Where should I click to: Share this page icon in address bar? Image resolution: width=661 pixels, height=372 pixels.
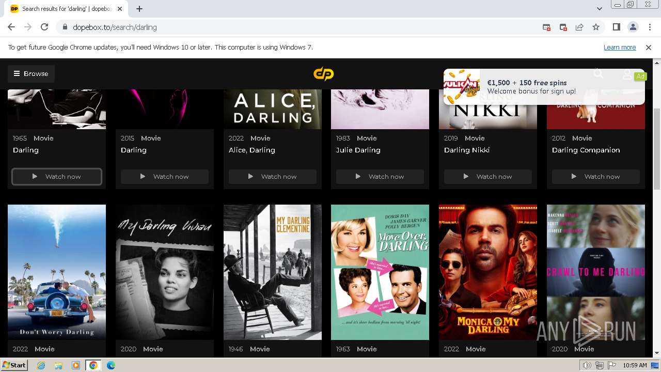pos(579,27)
